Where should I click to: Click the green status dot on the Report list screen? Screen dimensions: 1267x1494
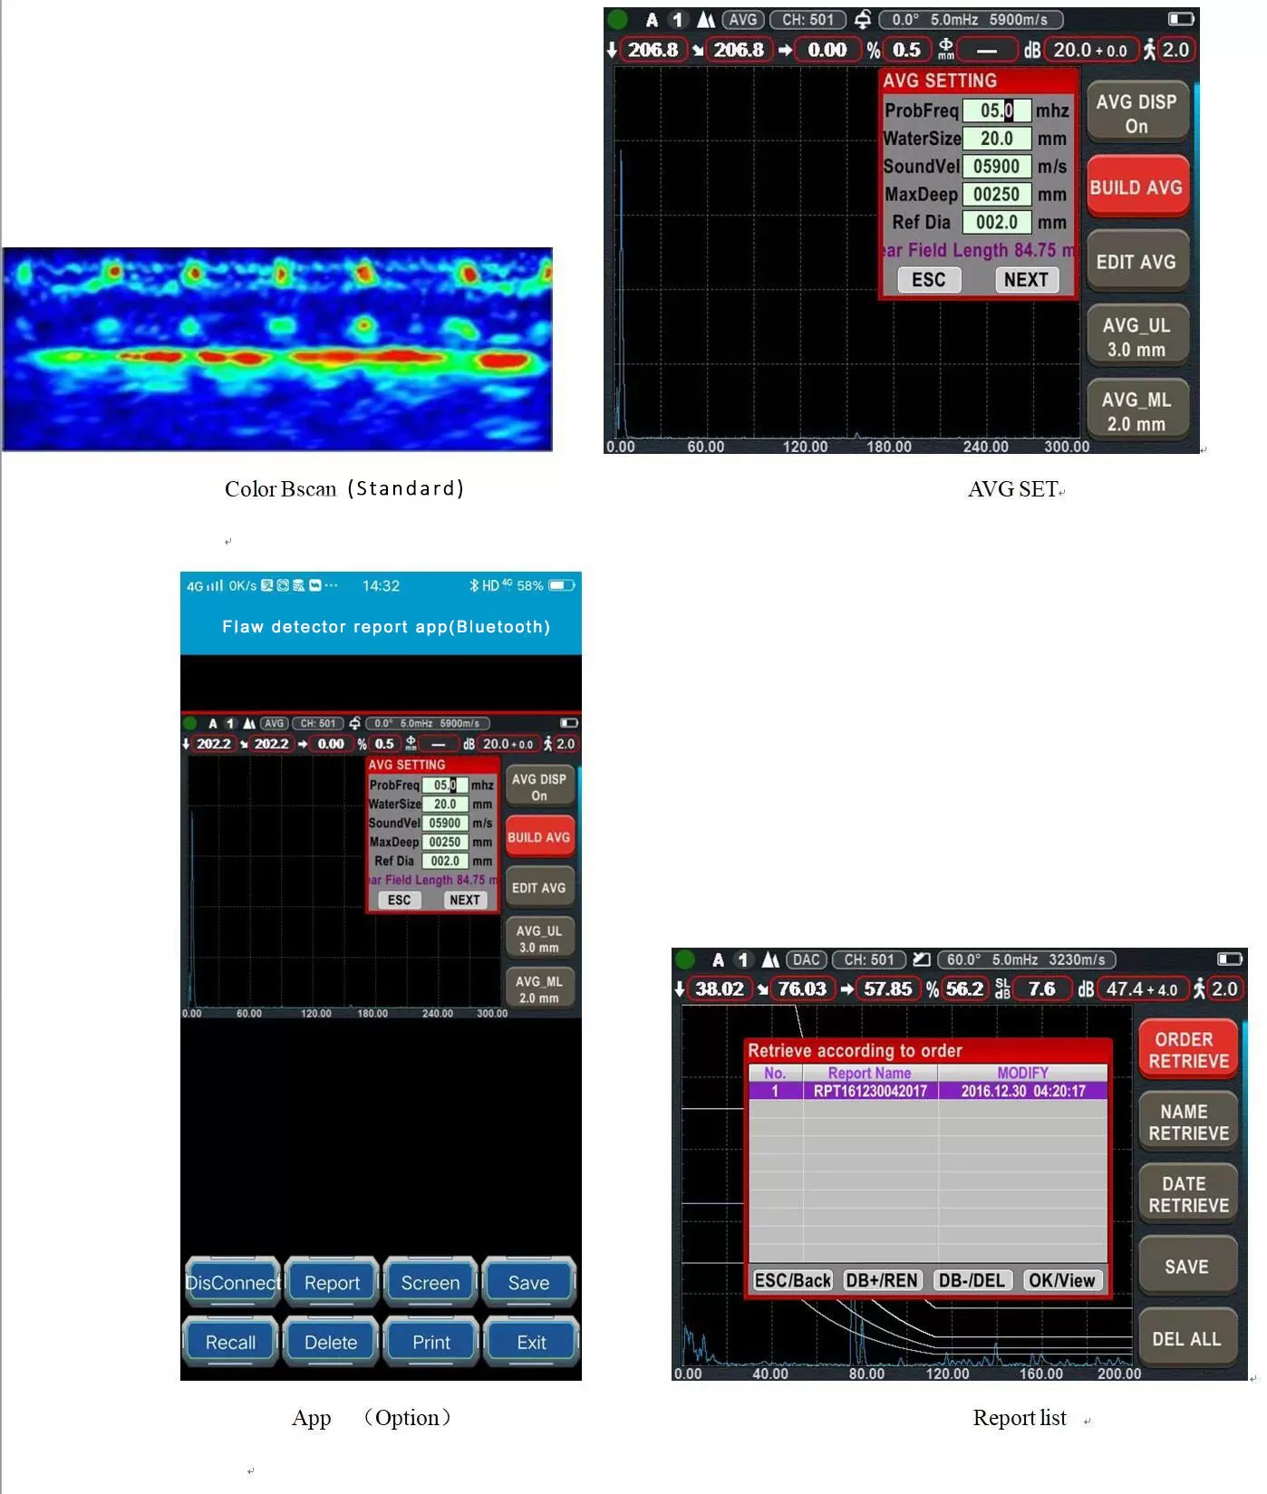(685, 959)
